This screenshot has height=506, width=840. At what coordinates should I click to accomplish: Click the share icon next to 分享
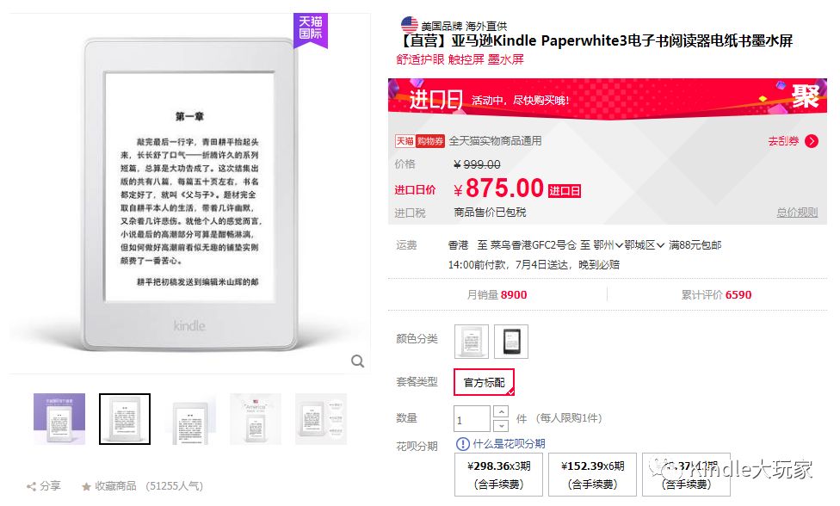(x=31, y=486)
